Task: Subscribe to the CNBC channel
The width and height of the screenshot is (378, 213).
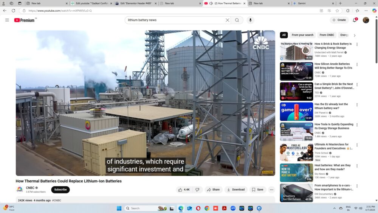Action: 60,190
